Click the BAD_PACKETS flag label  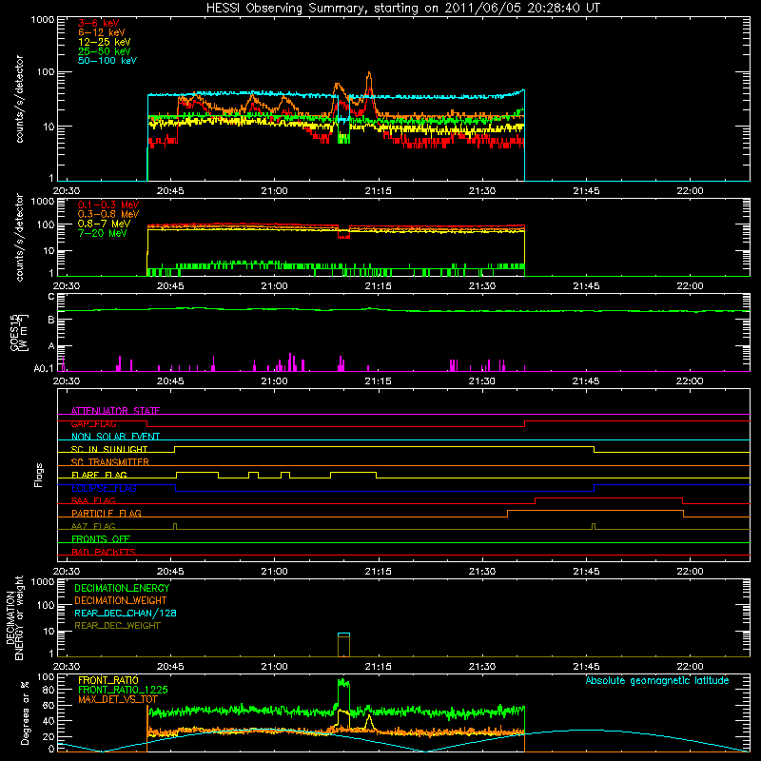[x=104, y=552]
